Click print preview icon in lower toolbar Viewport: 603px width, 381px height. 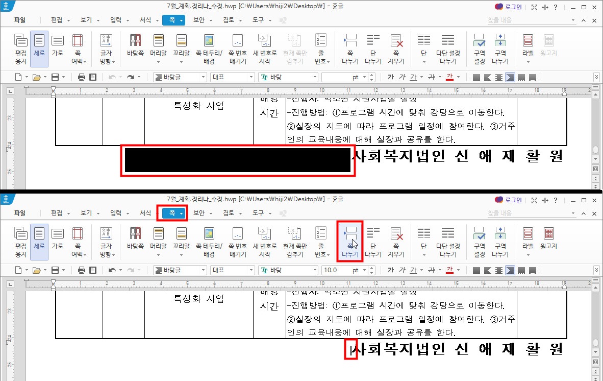(x=93, y=270)
